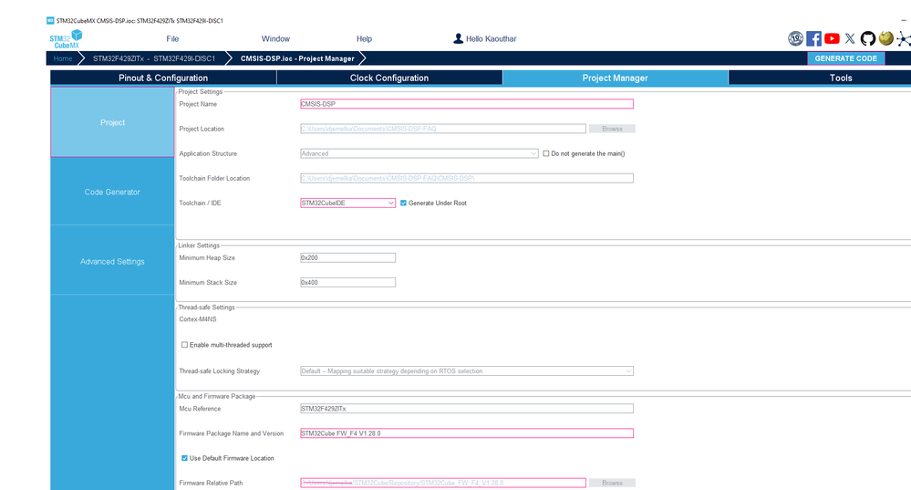The width and height of the screenshot is (911, 490).
Task: Open the YouTube icon link
Action: (x=832, y=39)
